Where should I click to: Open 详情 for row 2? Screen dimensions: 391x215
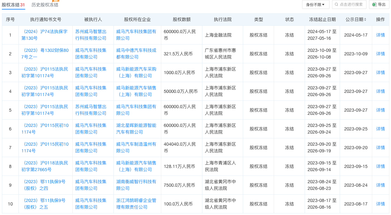[x=380, y=54]
